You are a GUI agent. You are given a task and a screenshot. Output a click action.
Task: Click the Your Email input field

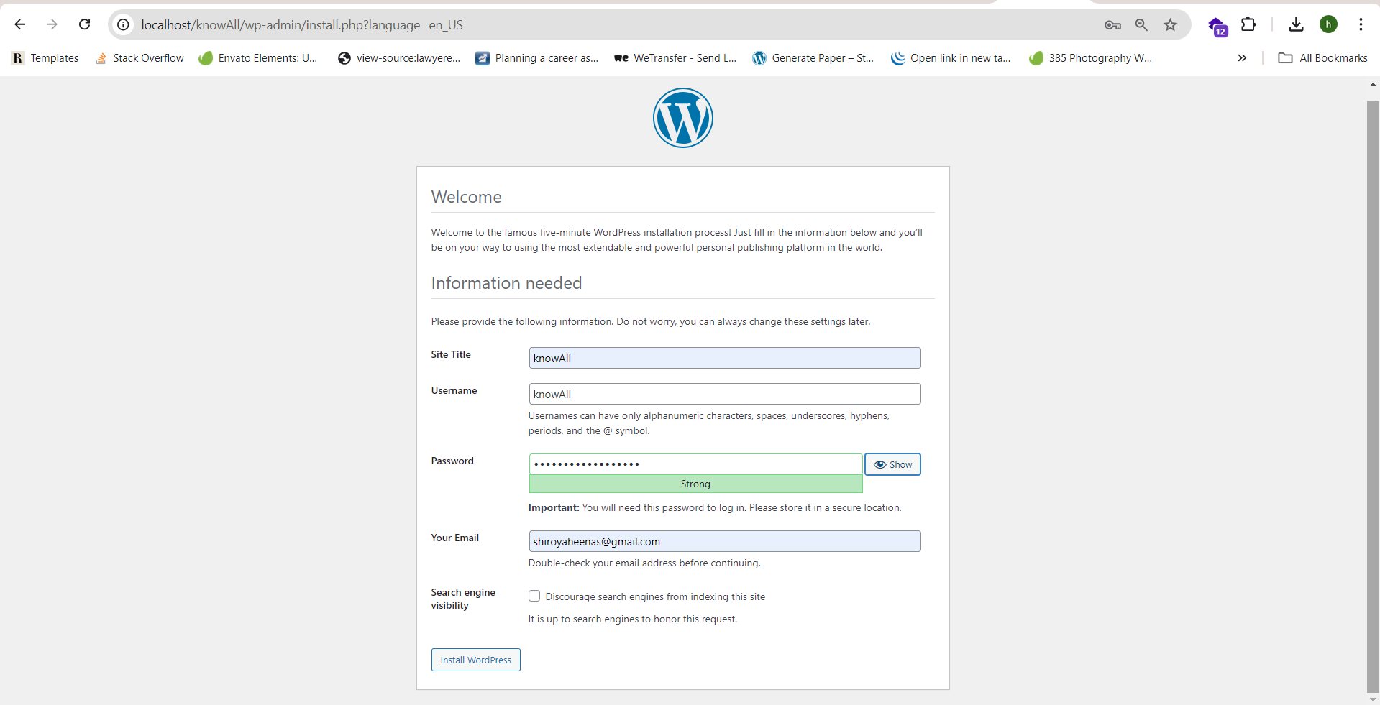724,541
